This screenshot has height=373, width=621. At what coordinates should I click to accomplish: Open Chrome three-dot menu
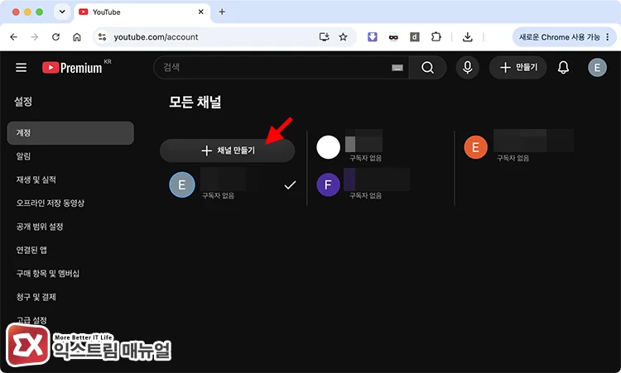pyautogui.click(x=608, y=37)
